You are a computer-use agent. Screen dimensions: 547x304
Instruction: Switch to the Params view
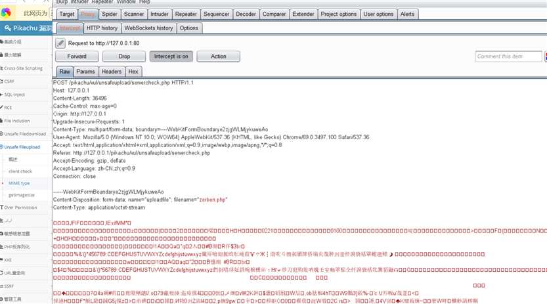click(x=85, y=72)
